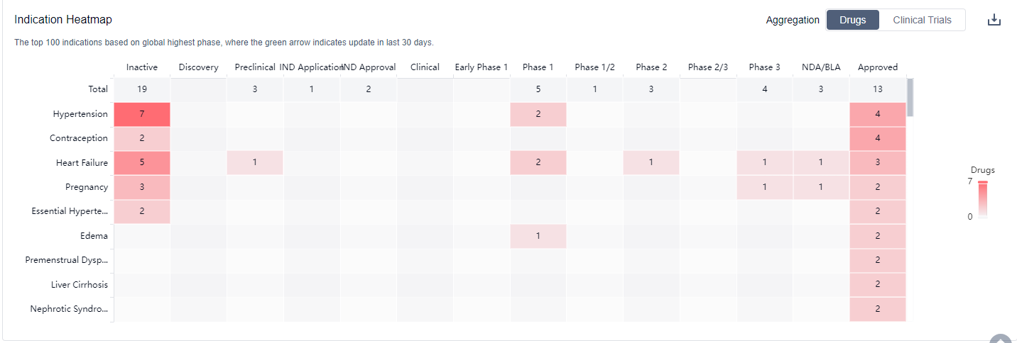The width and height of the screenshot is (1017, 343).
Task: Click the Inactive column header
Action: pyautogui.click(x=141, y=67)
